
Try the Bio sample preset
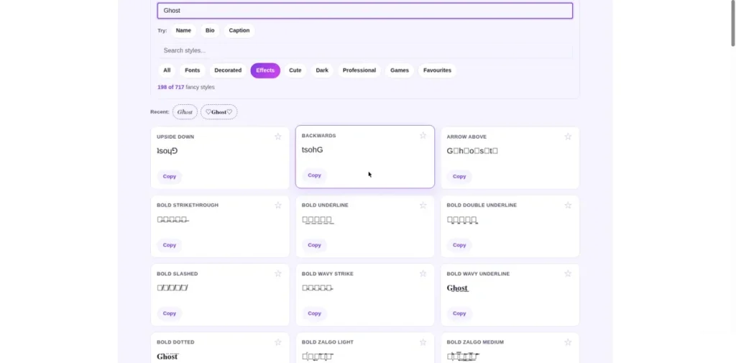pyautogui.click(x=210, y=30)
